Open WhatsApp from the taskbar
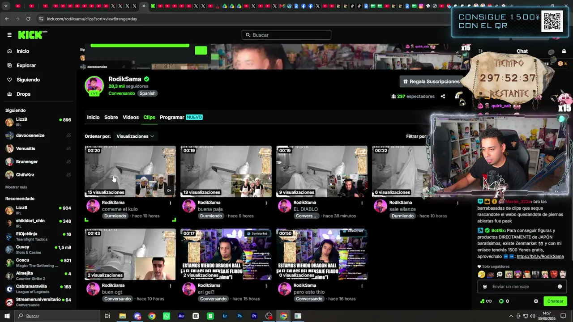This screenshot has width=573, height=322. point(167,316)
